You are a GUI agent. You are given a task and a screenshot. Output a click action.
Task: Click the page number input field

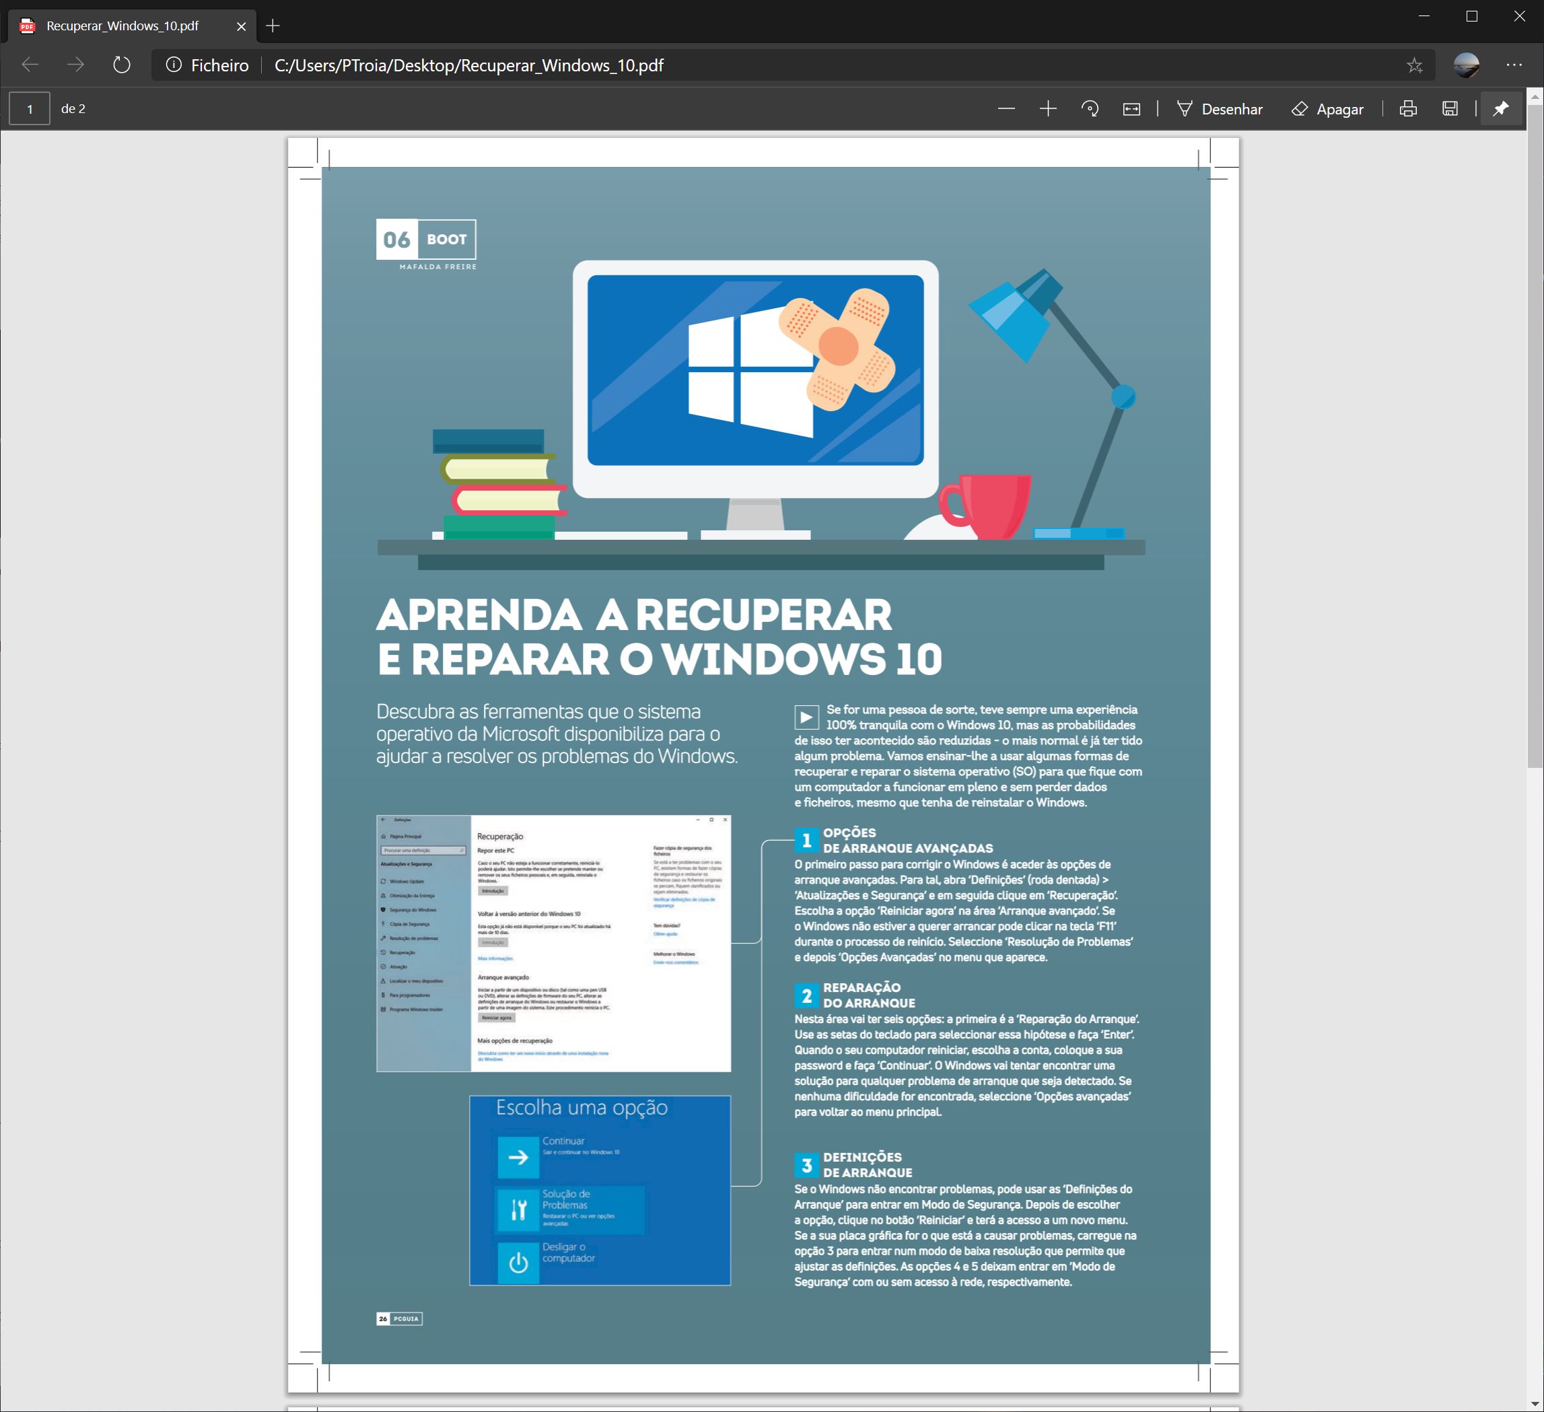(x=30, y=109)
